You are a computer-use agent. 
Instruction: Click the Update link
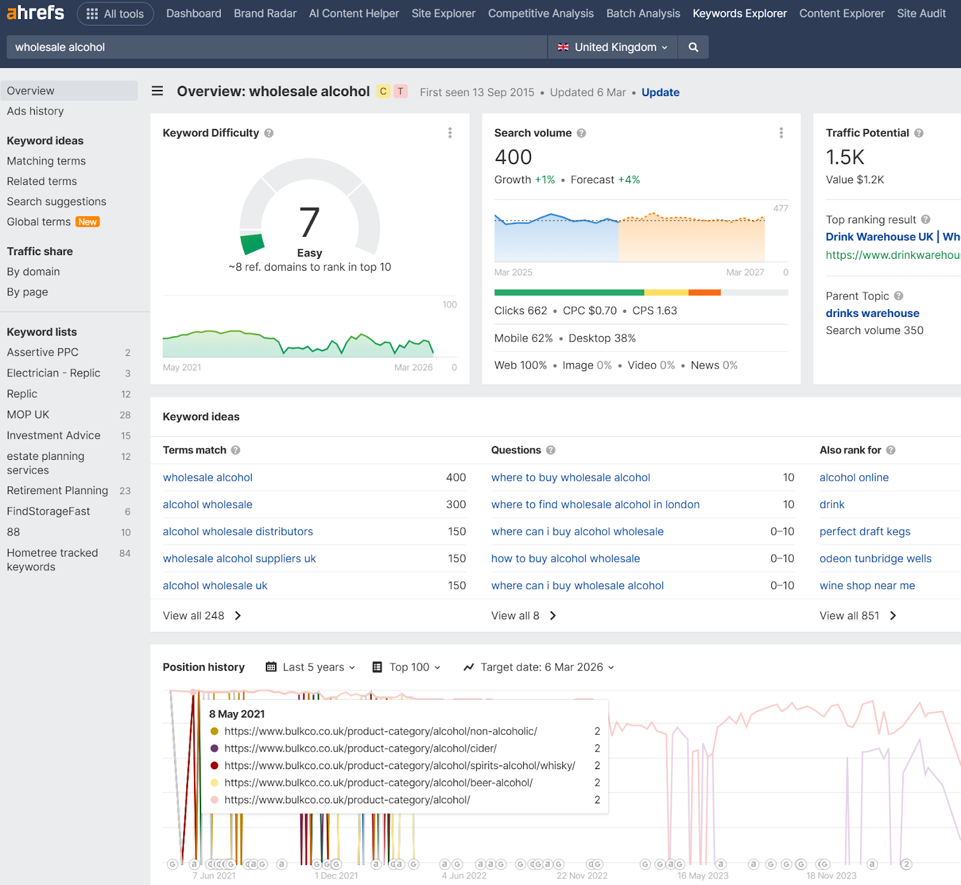[660, 92]
